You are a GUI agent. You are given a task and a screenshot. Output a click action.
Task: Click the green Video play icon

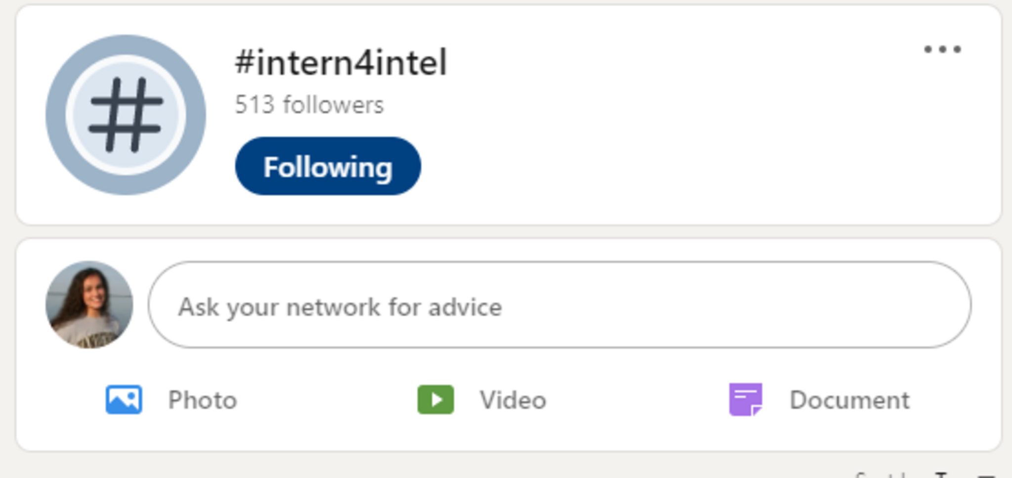[x=435, y=399]
